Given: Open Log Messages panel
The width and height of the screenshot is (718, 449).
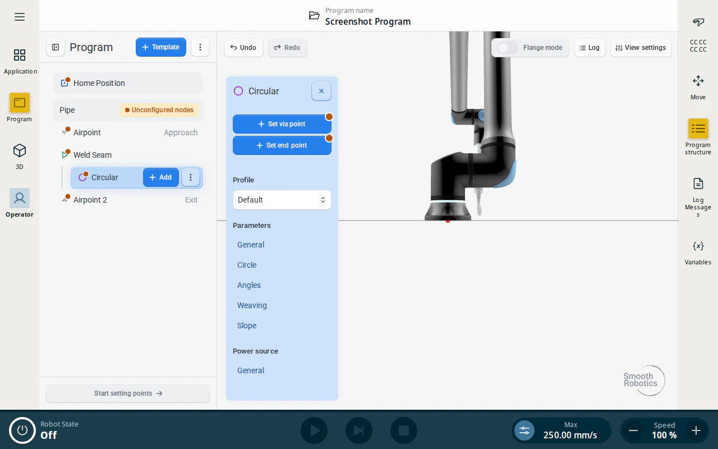Looking at the screenshot, I should [x=698, y=196].
